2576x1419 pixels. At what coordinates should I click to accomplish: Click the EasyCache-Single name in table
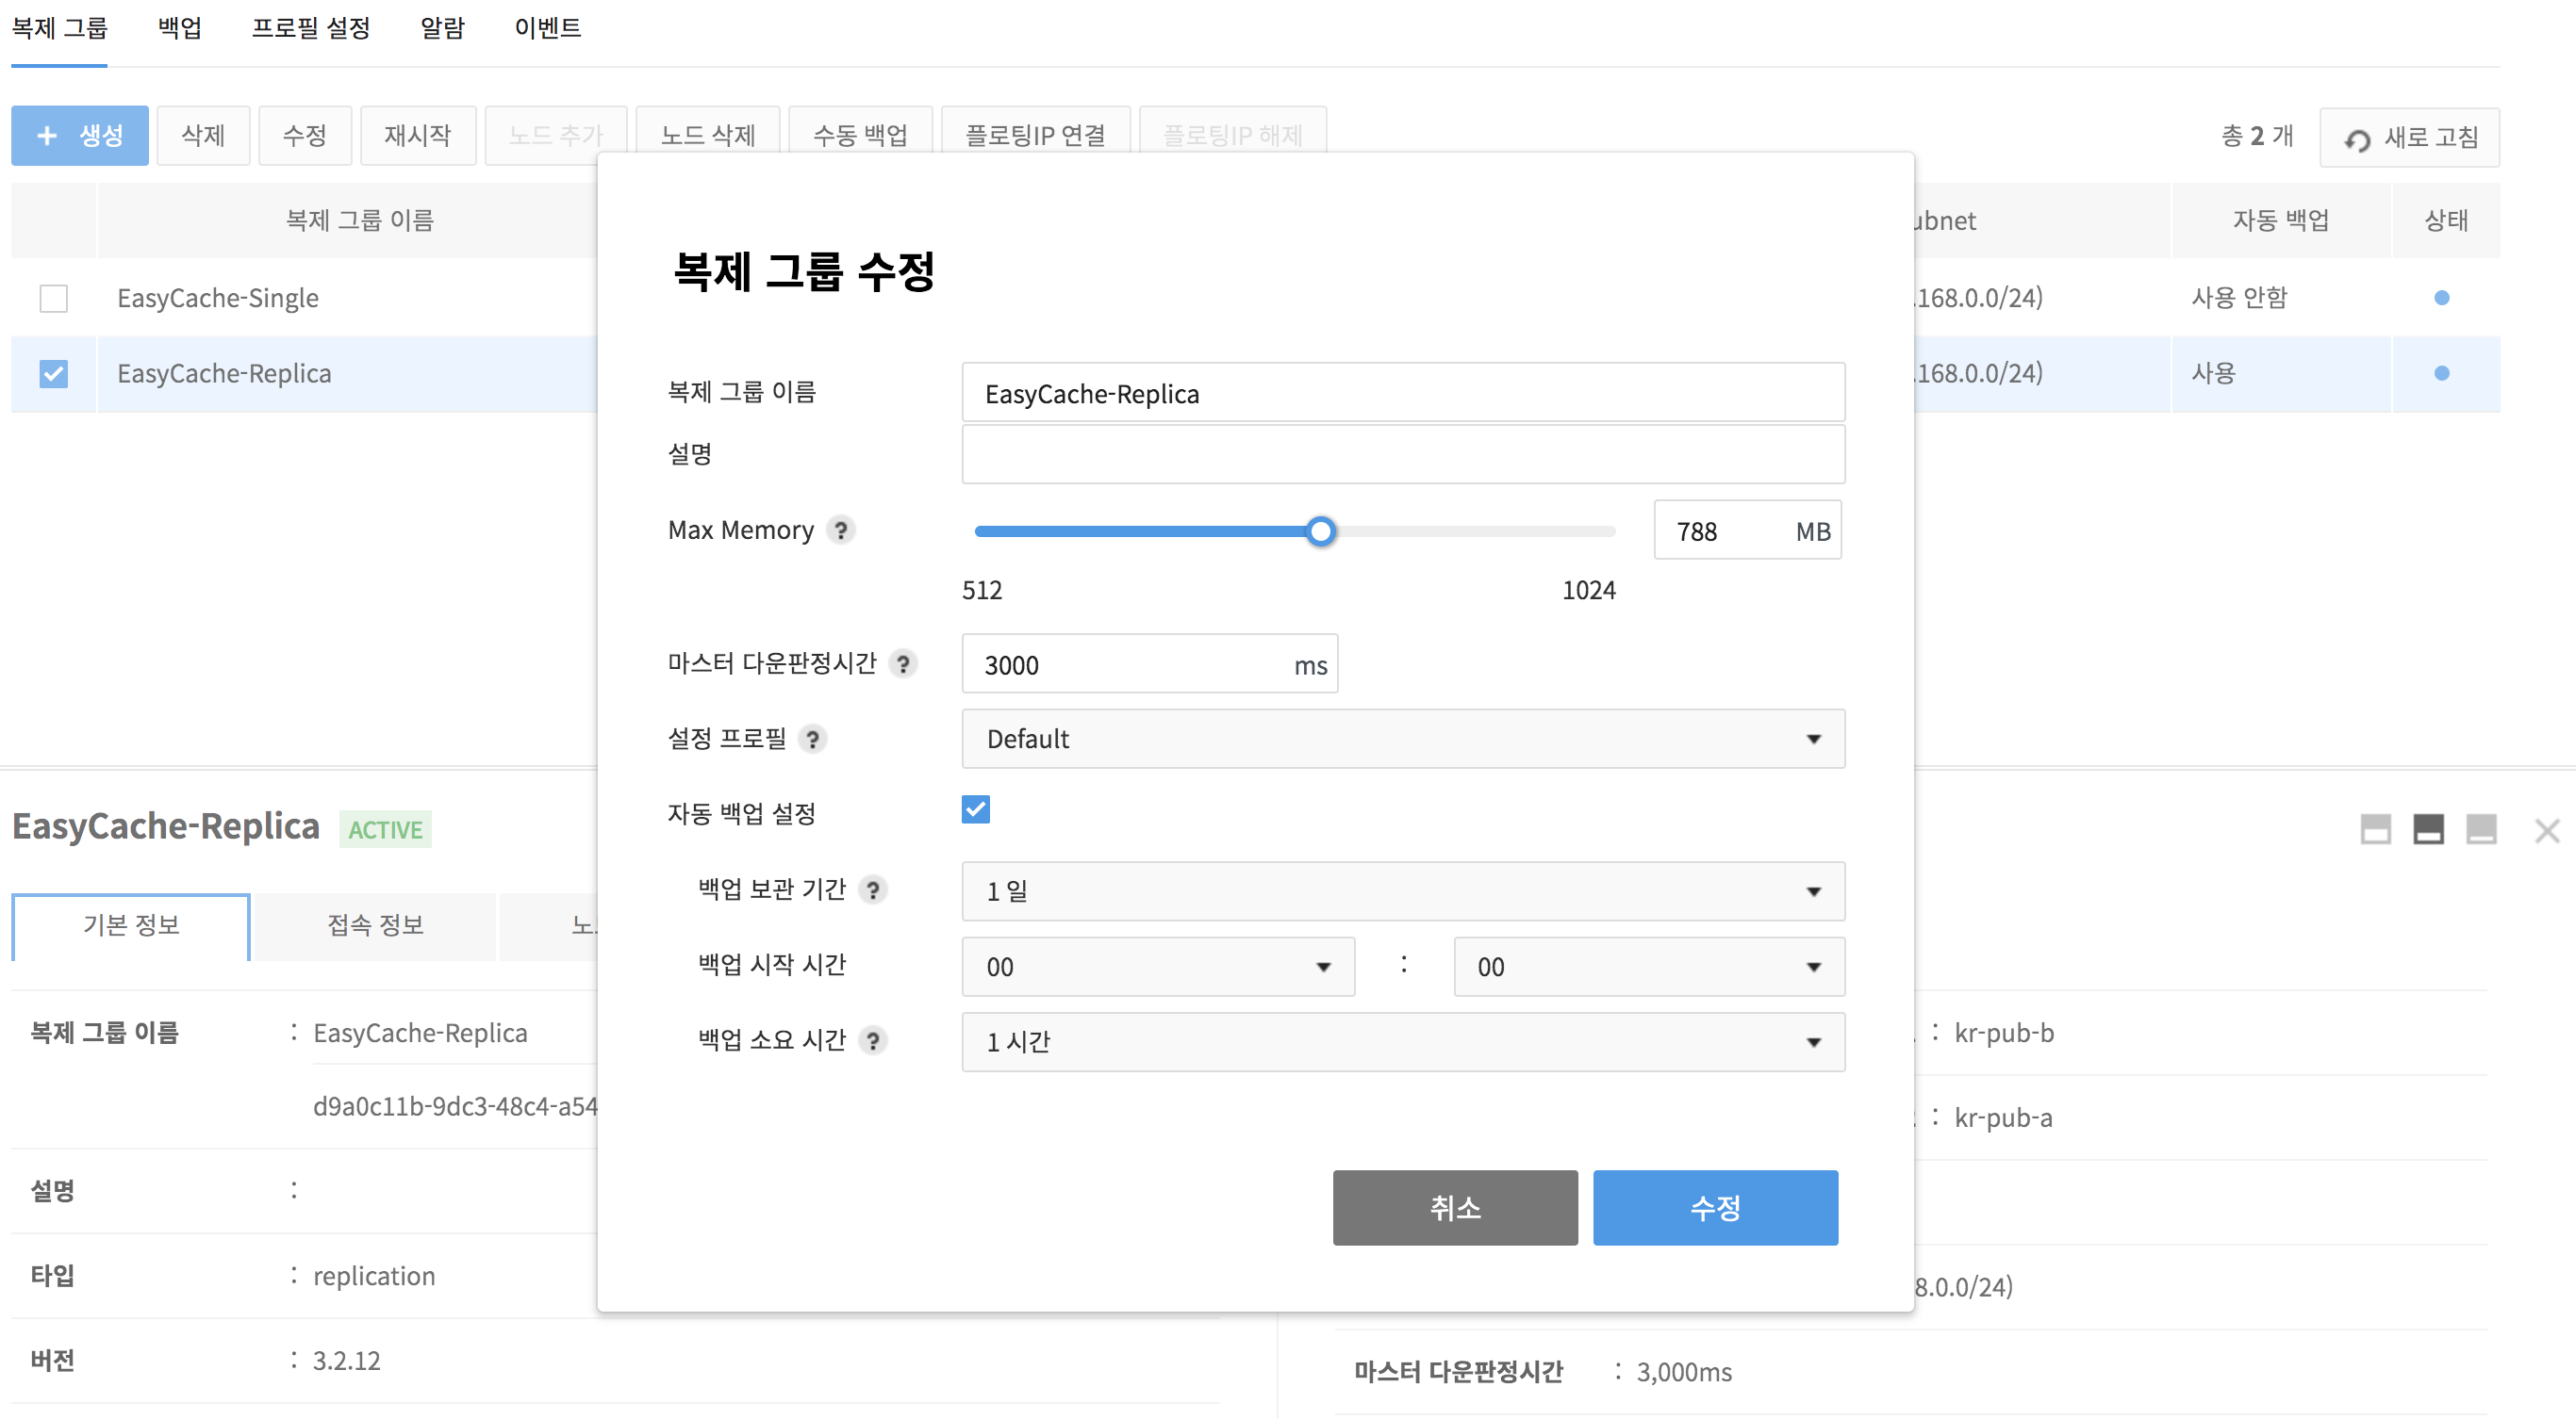218,298
